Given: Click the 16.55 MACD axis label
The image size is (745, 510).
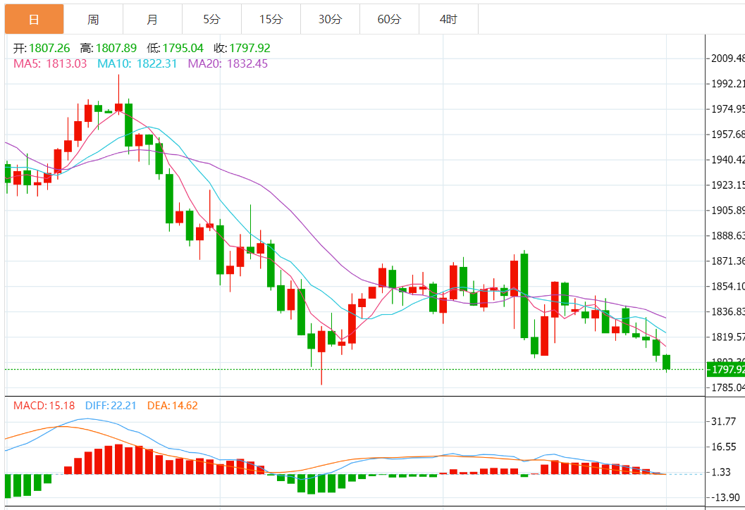Looking at the screenshot, I should (724, 447).
